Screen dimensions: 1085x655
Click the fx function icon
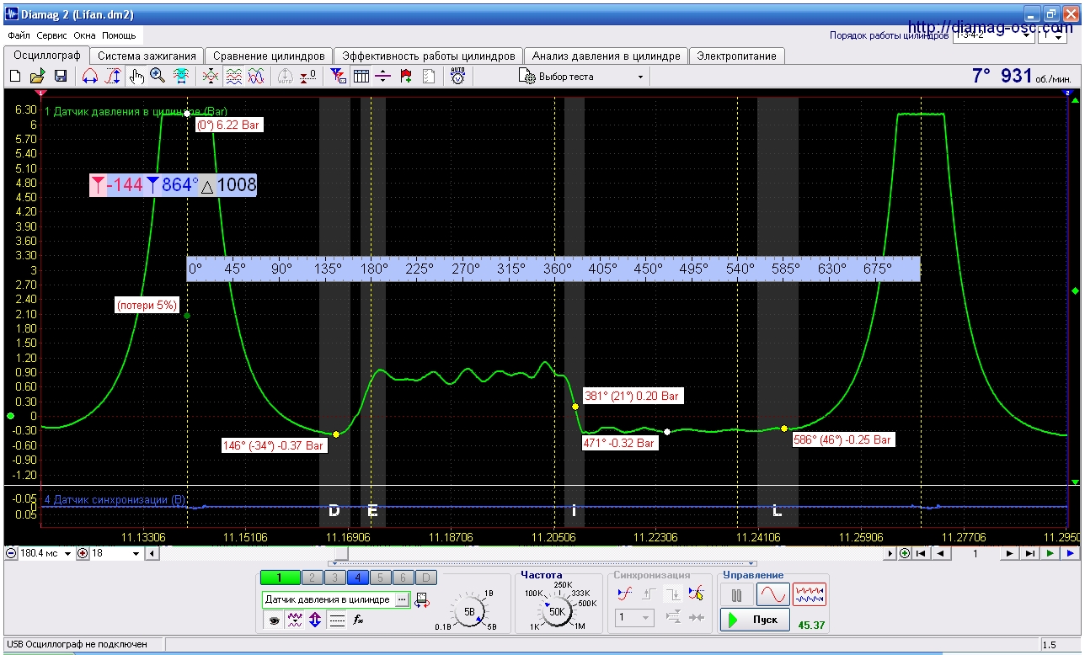click(357, 620)
